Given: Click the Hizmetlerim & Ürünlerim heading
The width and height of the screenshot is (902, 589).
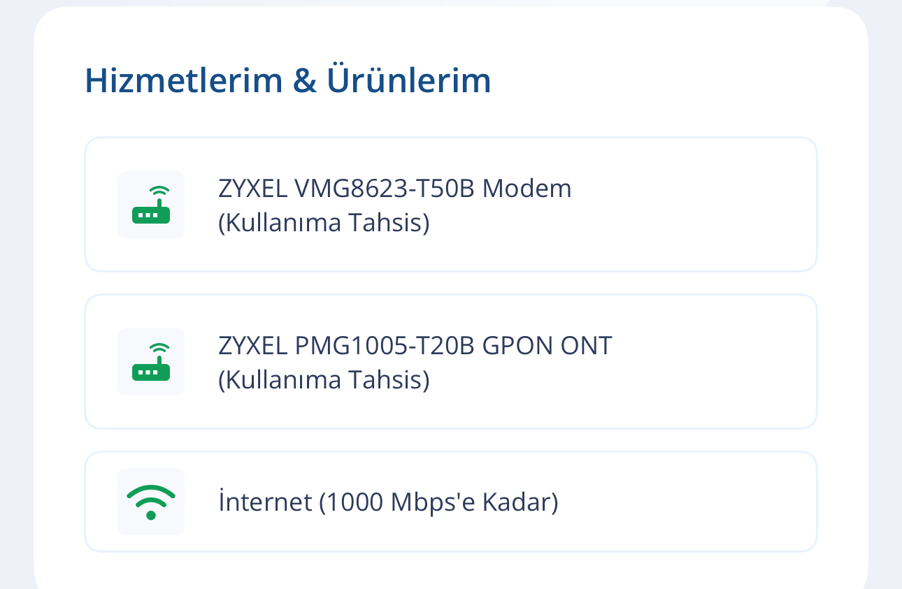Looking at the screenshot, I should (288, 81).
